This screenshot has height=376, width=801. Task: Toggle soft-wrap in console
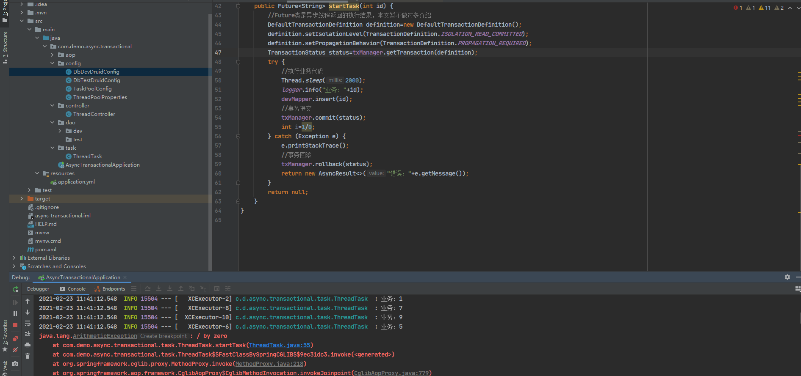pyautogui.click(x=28, y=323)
